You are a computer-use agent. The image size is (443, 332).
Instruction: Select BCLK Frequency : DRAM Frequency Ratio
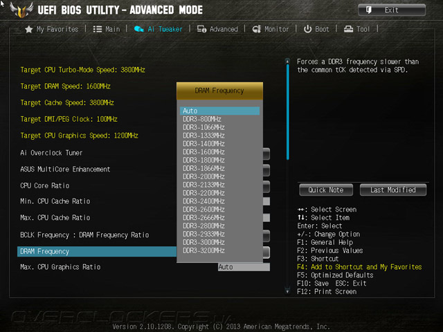[x=84, y=235]
